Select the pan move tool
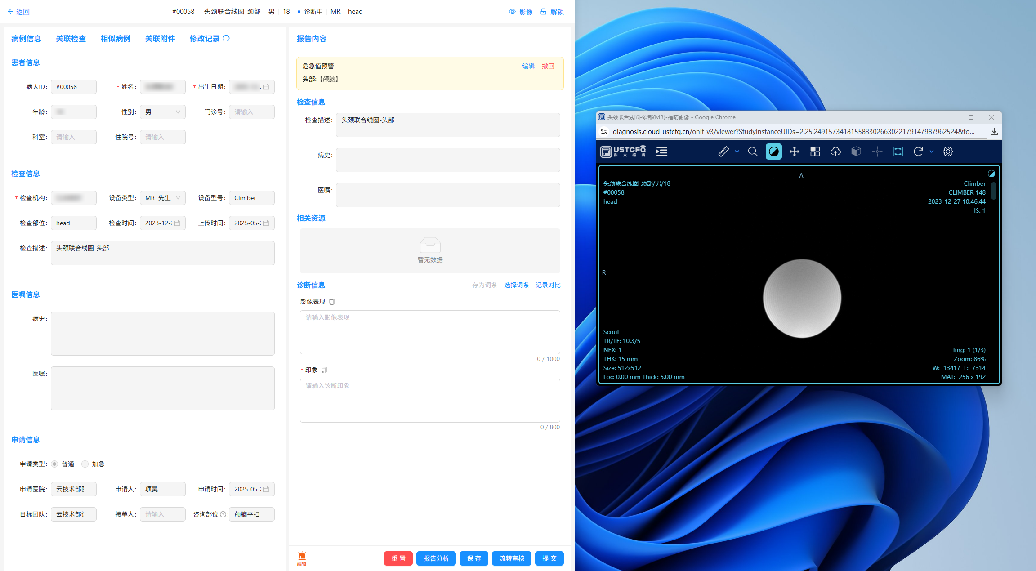The height and width of the screenshot is (571, 1036). (x=794, y=152)
